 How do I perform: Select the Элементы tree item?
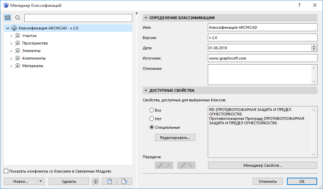point(31,51)
